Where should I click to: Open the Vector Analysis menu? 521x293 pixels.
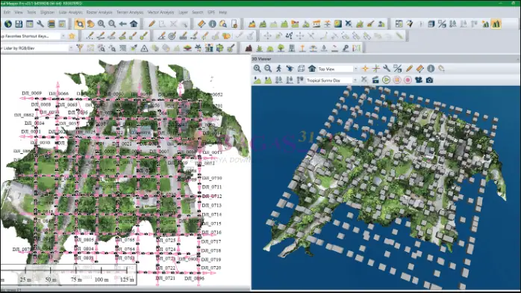click(160, 12)
